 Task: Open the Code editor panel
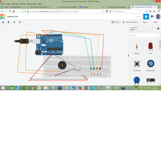[115, 22]
